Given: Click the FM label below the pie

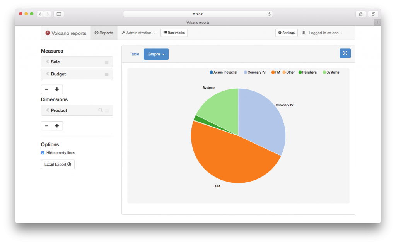Looking at the screenshot, I should coord(217,186).
